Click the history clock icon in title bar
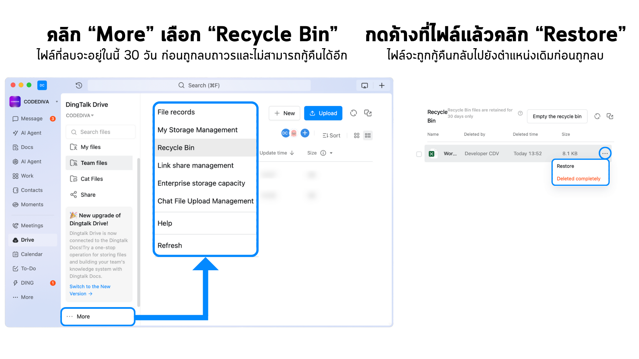This screenshot has width=639, height=359. tap(79, 85)
